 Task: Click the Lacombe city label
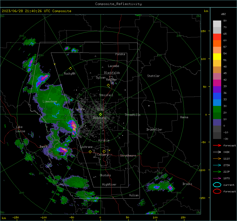click(x=113, y=66)
